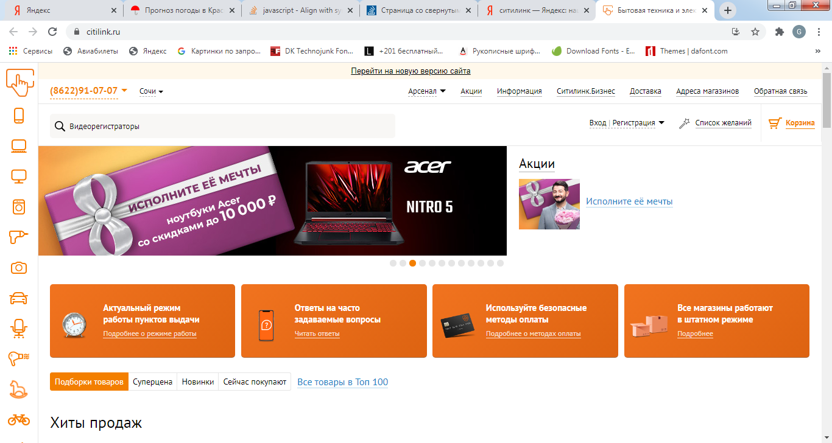Select the Подборки товаров tab
Screen dimensions: 832x443
click(89, 382)
